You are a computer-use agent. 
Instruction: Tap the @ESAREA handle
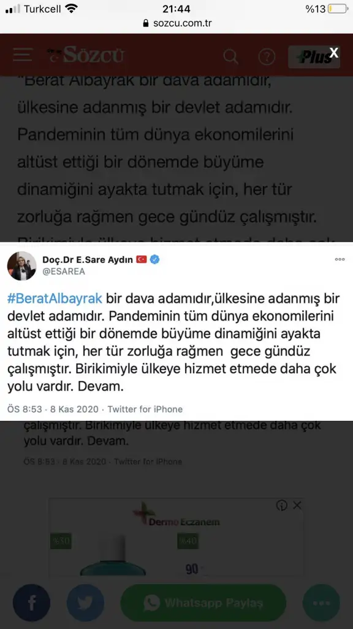64,272
